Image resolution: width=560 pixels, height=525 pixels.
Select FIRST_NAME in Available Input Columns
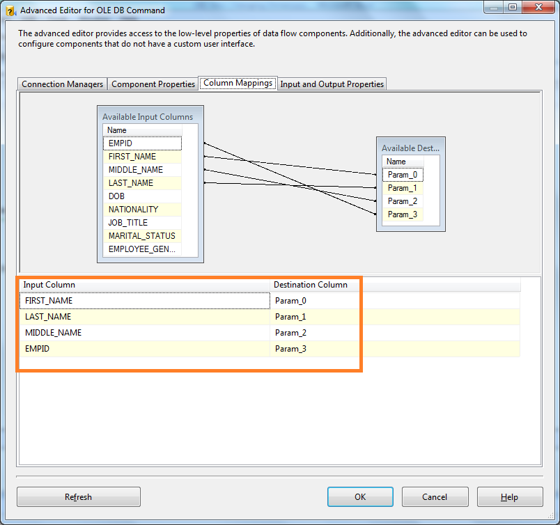coord(141,157)
